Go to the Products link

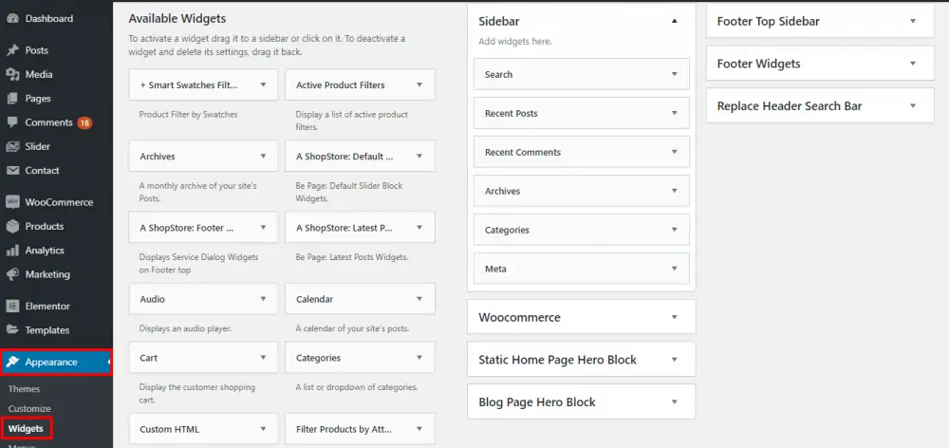(45, 227)
